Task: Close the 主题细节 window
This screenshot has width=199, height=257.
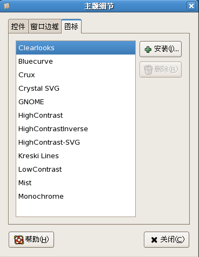Action: (191, 6)
